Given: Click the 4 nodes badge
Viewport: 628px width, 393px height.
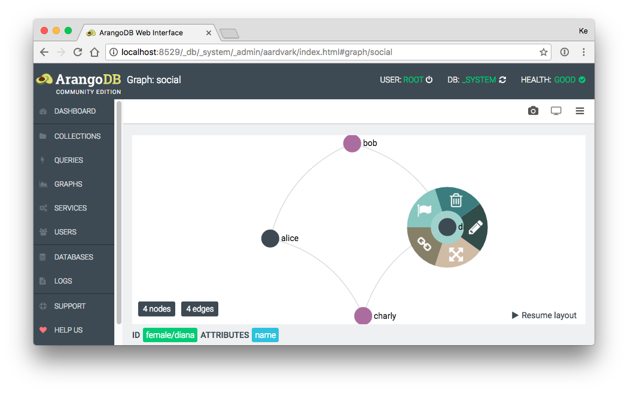Looking at the screenshot, I should (x=157, y=309).
